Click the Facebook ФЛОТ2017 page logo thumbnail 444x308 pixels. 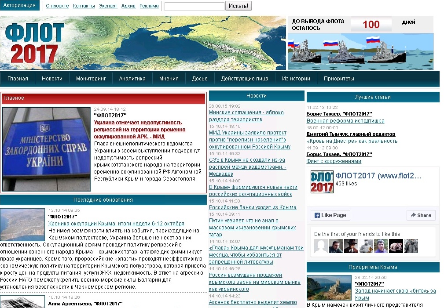pyautogui.click(x=322, y=182)
